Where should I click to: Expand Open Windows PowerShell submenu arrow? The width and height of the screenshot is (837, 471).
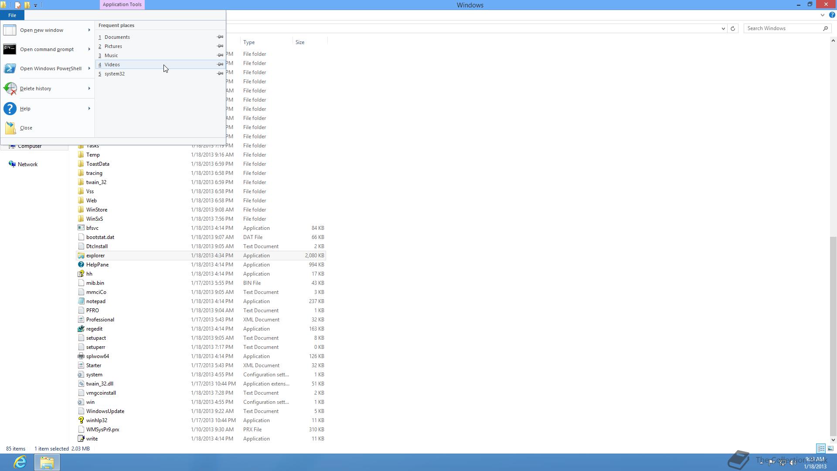(89, 68)
